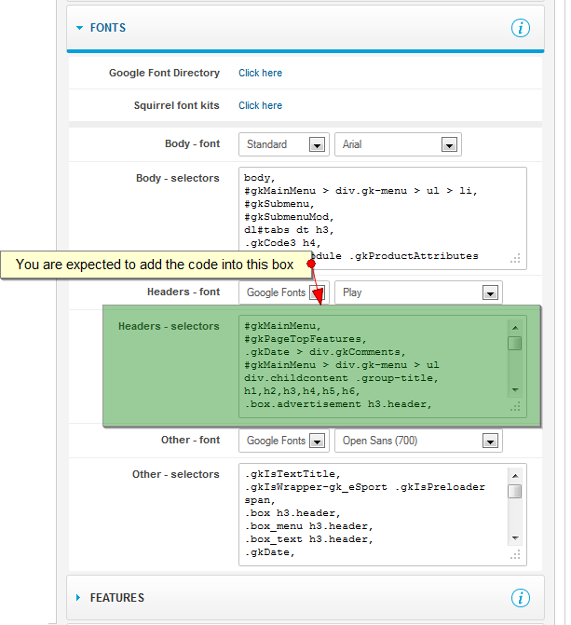Viewport: 571px width, 625px height.
Task: Click the '.box_menu h3.header,' line
Action: 308,526
